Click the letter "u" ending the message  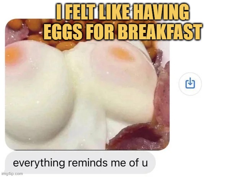pos(145,164)
